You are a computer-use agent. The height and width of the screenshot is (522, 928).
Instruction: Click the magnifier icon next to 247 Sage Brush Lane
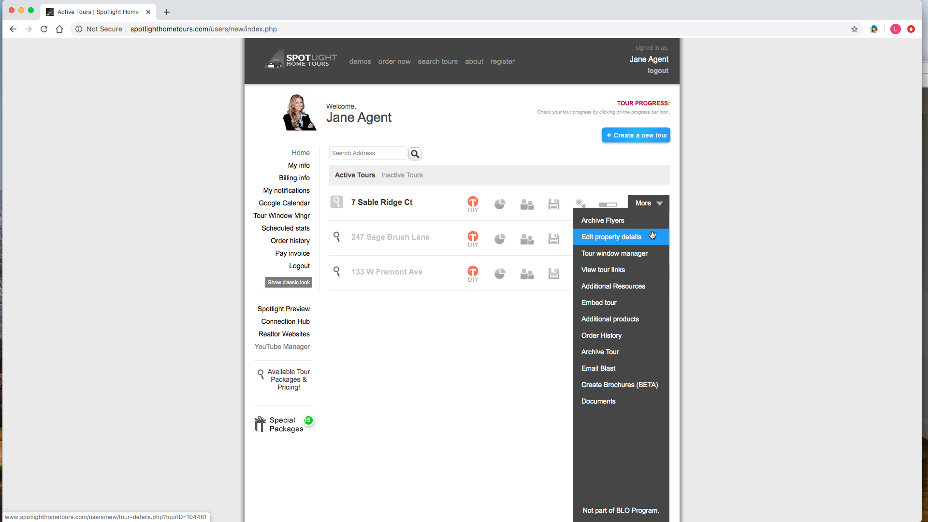point(337,236)
